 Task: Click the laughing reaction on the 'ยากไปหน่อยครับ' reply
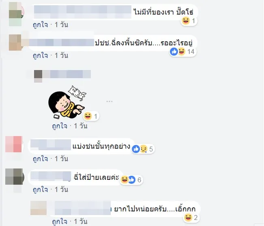[188, 217]
